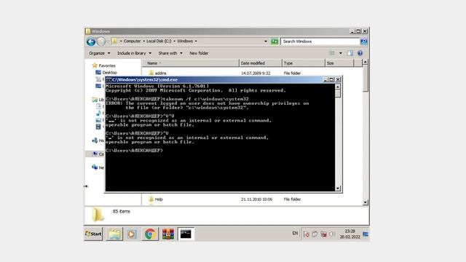Expand arrow after Computer in address bar
466x262 pixels.
point(144,41)
